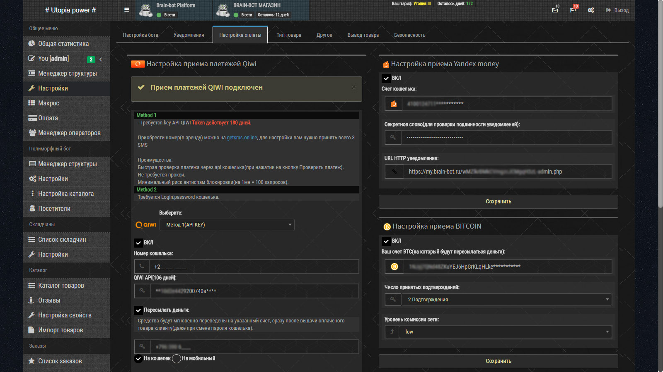Expand the You [admin] sidebar item

[67, 59]
